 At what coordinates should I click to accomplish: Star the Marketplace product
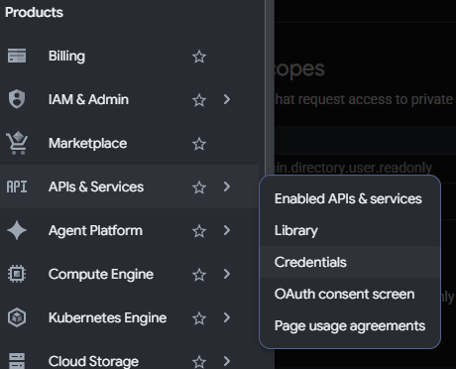[x=199, y=144]
